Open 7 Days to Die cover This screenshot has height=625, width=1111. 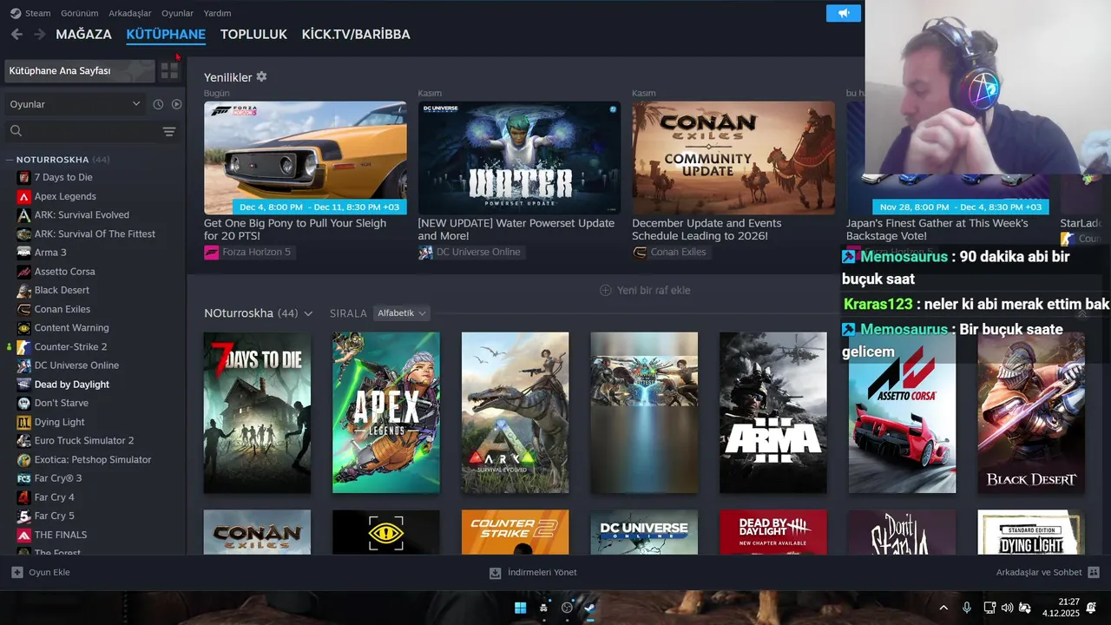click(257, 412)
